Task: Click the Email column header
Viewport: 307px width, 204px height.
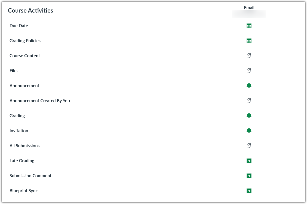Action: coord(249,8)
